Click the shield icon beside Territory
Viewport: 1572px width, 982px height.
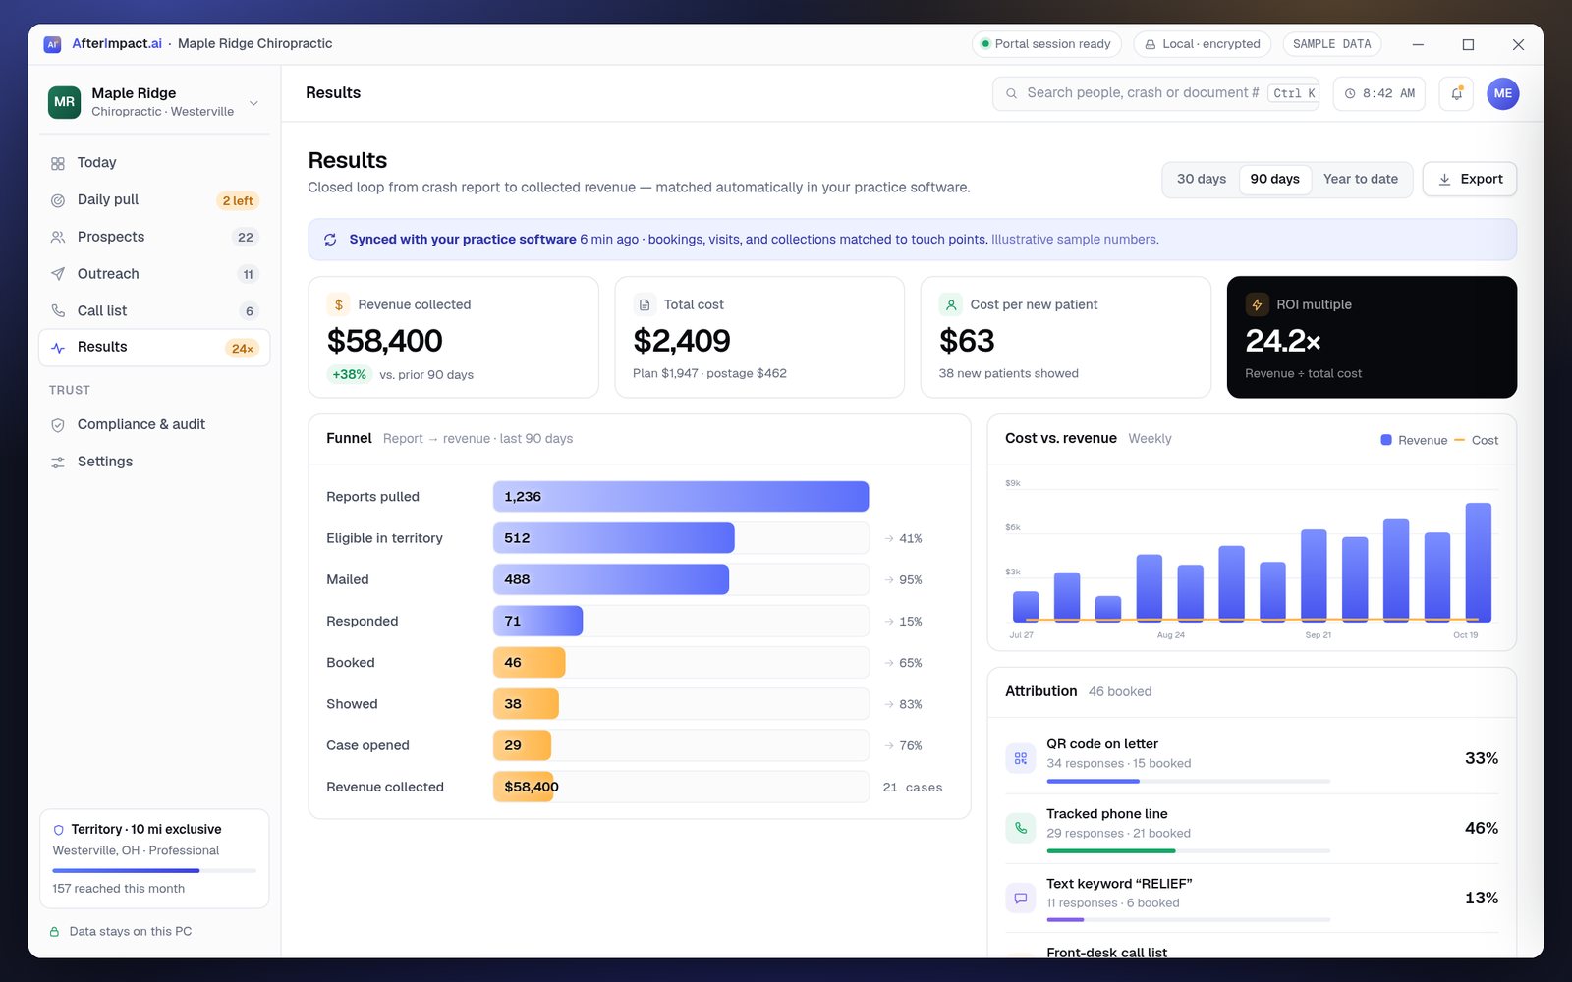58,830
